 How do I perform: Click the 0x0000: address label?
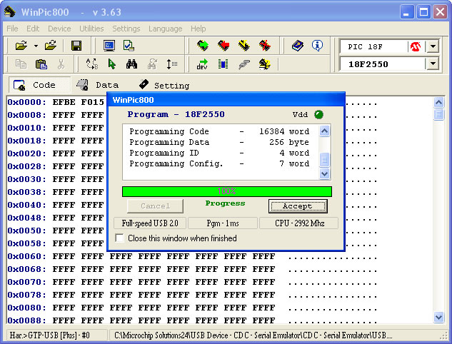[27, 102]
